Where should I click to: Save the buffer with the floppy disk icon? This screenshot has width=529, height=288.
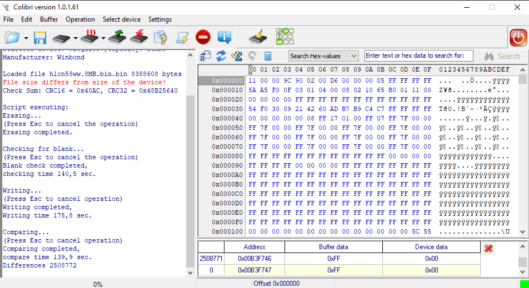pyautogui.click(x=40, y=38)
